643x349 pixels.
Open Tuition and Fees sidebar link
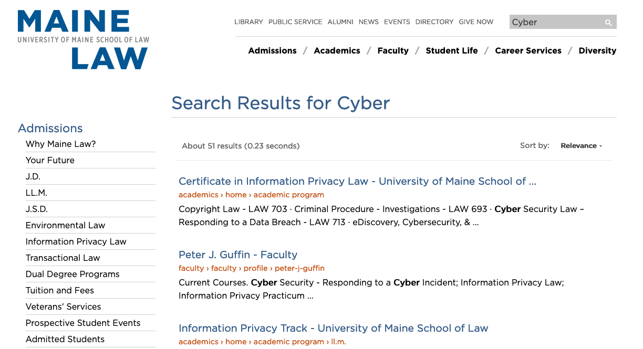point(60,290)
